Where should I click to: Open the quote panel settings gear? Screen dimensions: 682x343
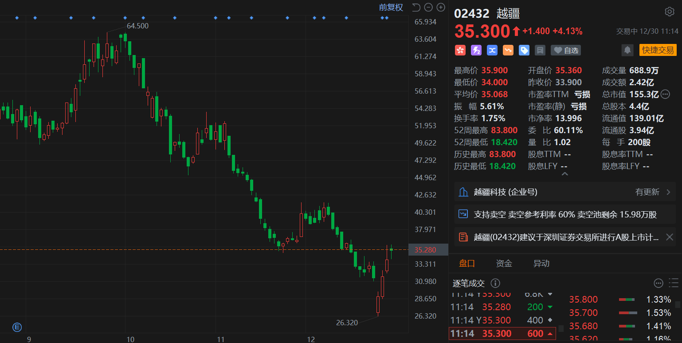tap(669, 12)
